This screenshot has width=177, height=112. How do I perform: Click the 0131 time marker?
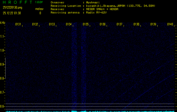(18, 24)
